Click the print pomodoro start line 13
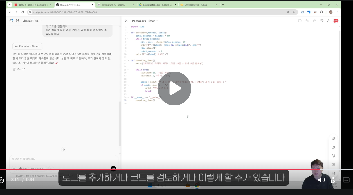This screenshot has width=353, height=195. point(169,64)
